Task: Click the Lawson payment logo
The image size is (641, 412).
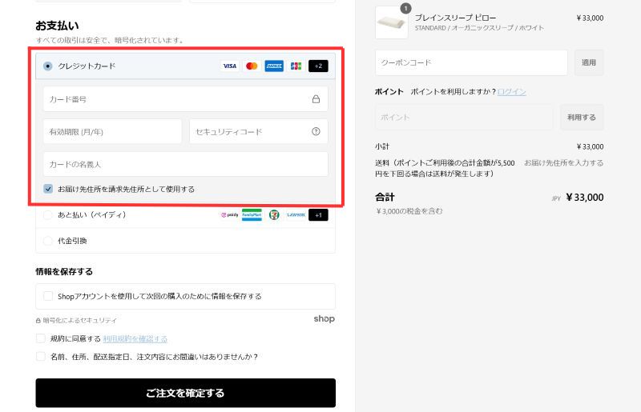Action: 296,215
